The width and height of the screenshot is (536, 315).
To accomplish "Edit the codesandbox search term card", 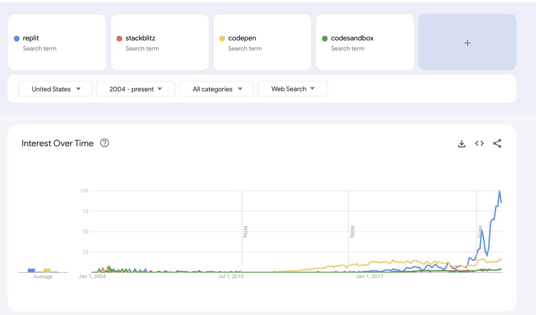I will pos(365,42).
